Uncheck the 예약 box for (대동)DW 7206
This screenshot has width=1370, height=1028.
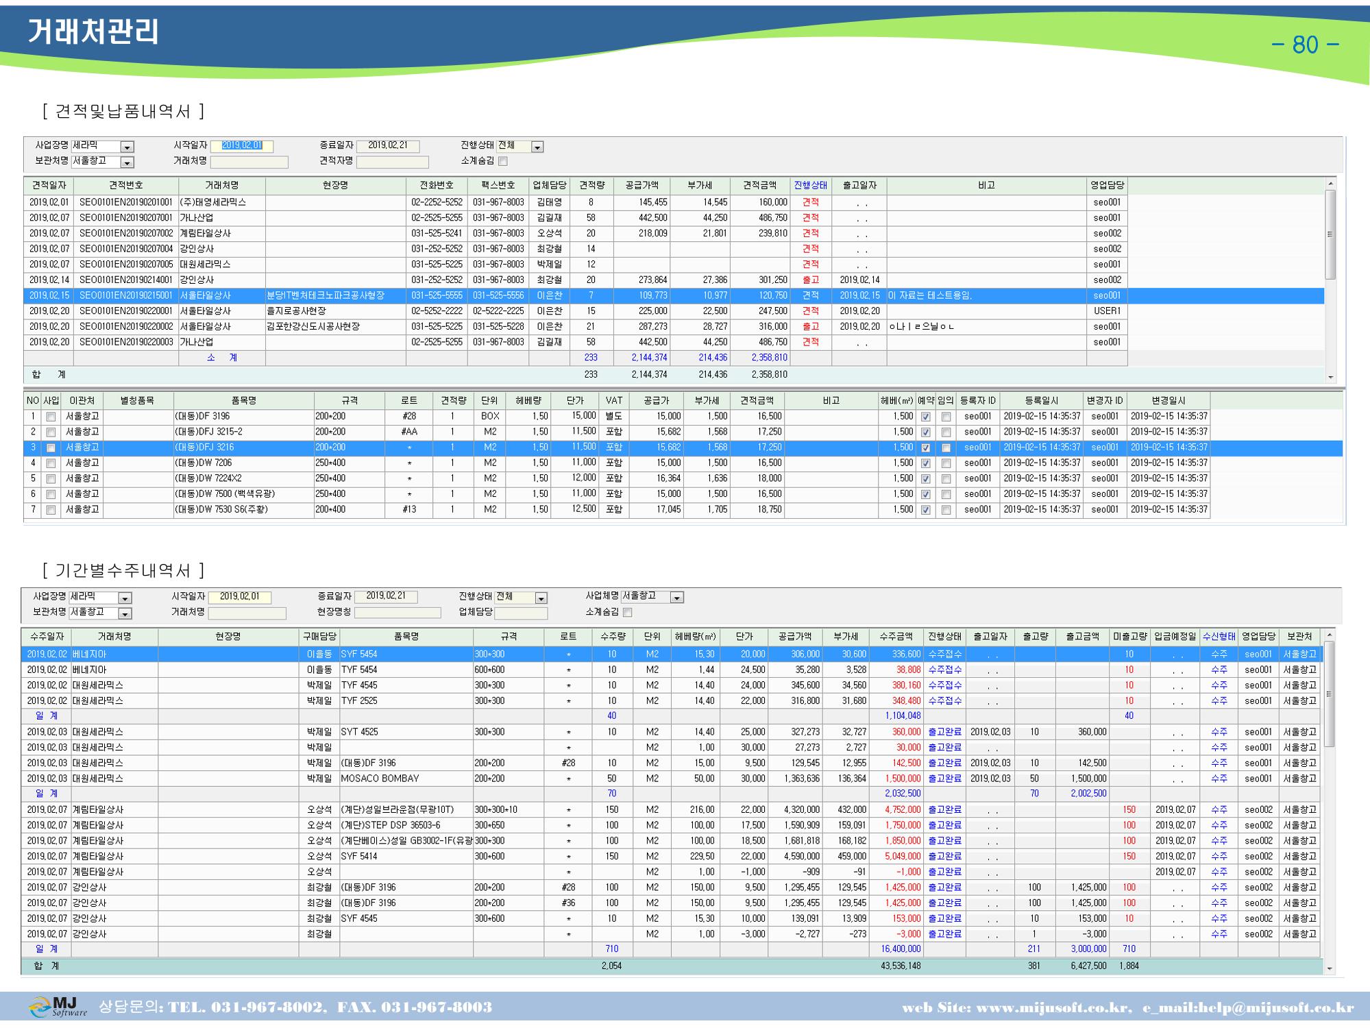[x=926, y=463]
